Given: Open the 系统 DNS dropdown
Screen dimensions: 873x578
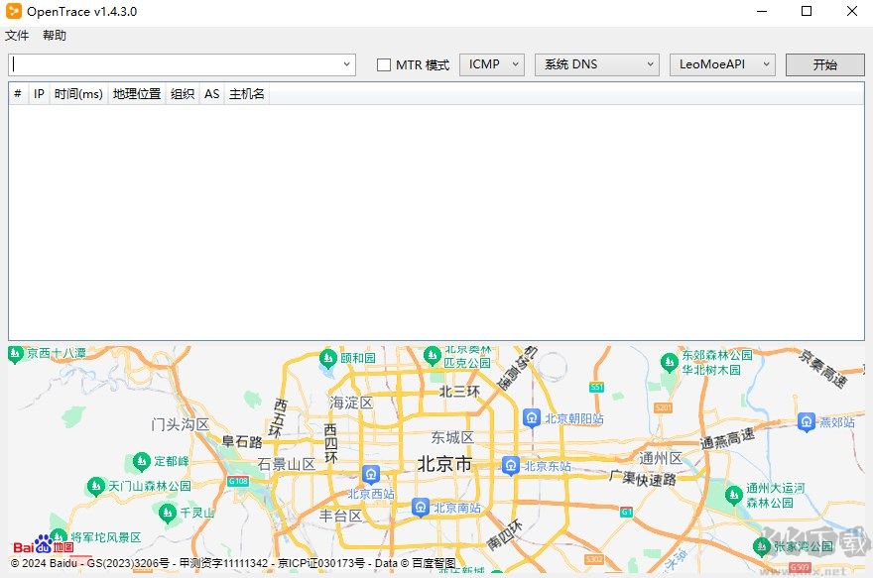Looking at the screenshot, I should [650, 63].
